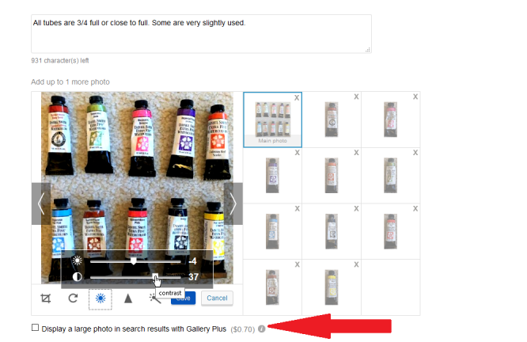Open Gallery Plus info icon
Image resolution: width=527 pixels, height=342 pixels.
pos(261,329)
